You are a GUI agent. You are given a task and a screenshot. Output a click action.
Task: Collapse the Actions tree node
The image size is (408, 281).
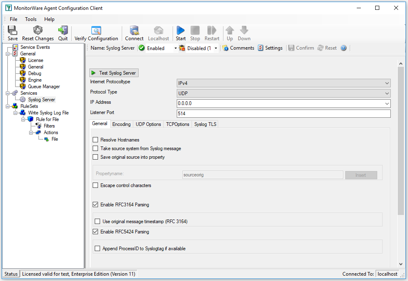pyautogui.click(x=31, y=133)
